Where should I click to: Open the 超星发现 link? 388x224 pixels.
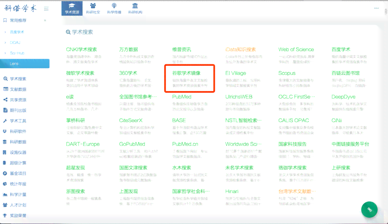coord(75,168)
